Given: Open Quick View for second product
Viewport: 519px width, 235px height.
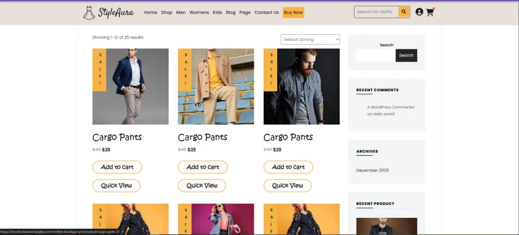Looking at the screenshot, I should (x=202, y=186).
